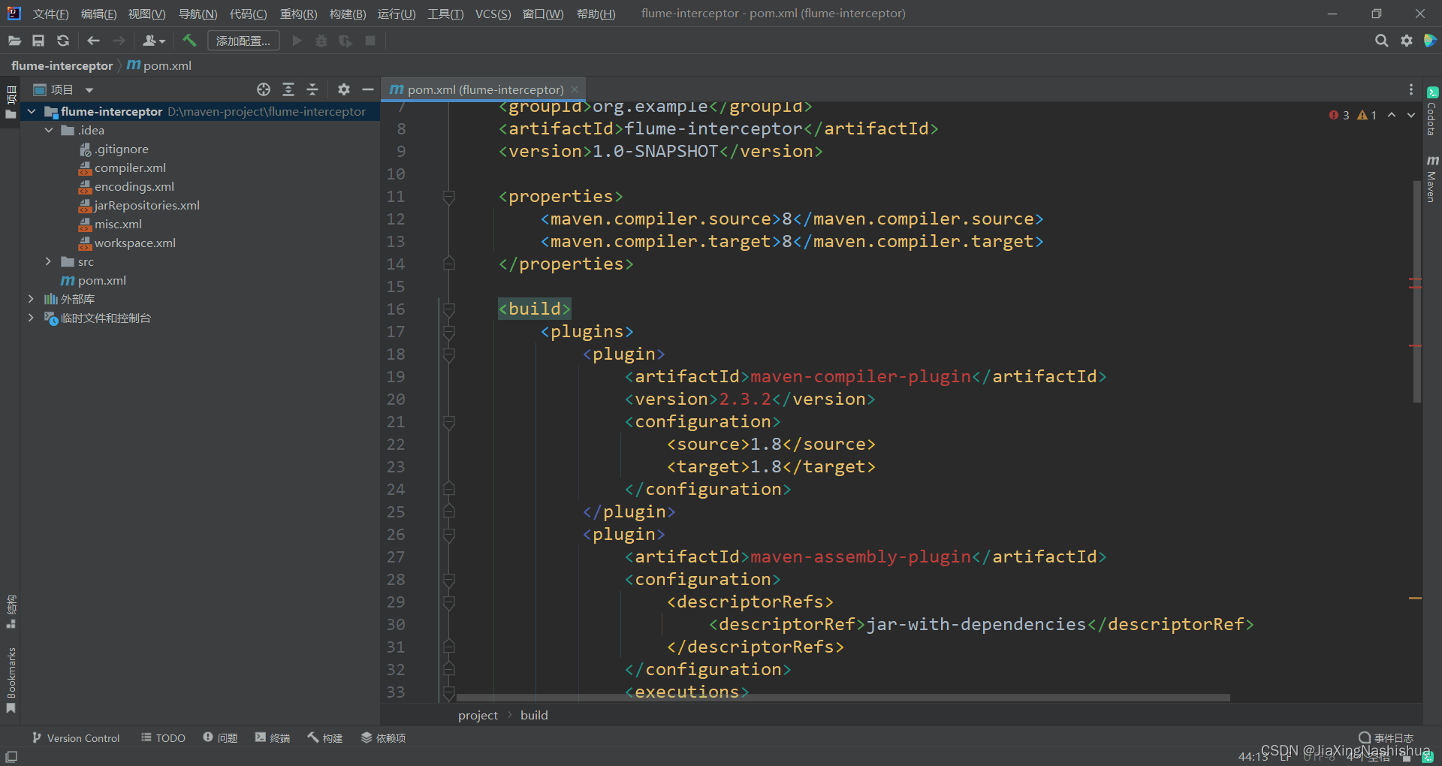The width and height of the screenshot is (1442, 766).
Task: Collapse the .idea folder
Action: 49,130
